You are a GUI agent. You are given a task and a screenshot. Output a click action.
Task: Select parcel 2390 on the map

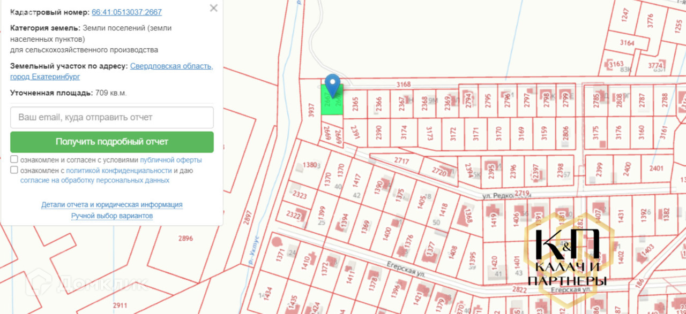point(378,133)
